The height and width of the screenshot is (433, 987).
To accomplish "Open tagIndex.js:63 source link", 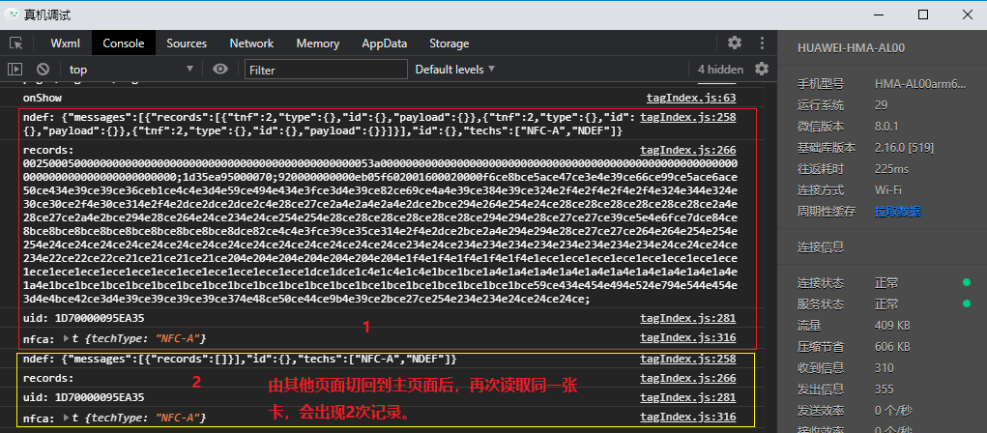I will tap(691, 99).
